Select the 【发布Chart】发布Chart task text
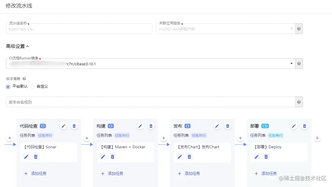Viewport: 332px width, 187px height. 198,147
